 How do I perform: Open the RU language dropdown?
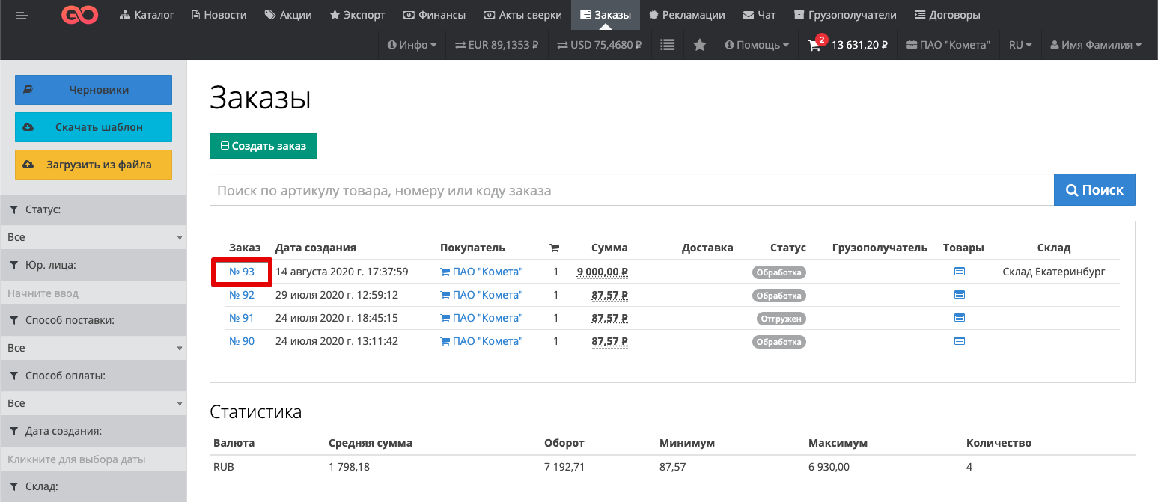(x=1020, y=45)
